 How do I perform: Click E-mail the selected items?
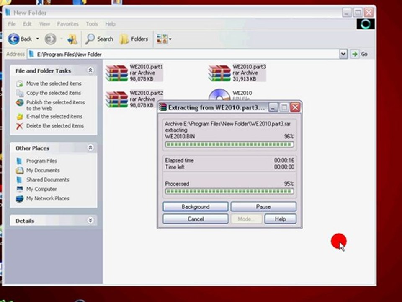click(54, 116)
